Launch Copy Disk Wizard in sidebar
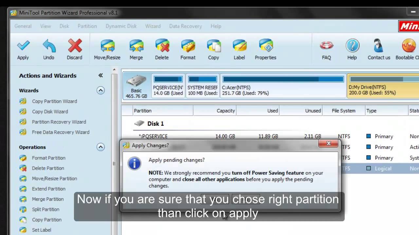Image resolution: width=419 pixels, height=235 pixels. pyautogui.click(x=50, y=112)
